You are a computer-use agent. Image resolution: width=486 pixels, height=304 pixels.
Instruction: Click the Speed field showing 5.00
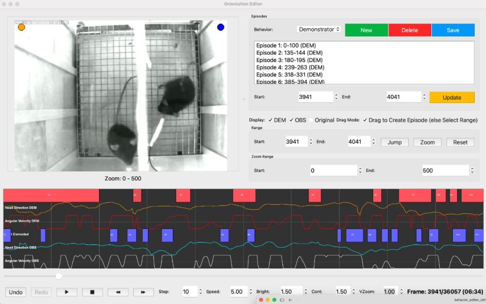(x=239, y=292)
